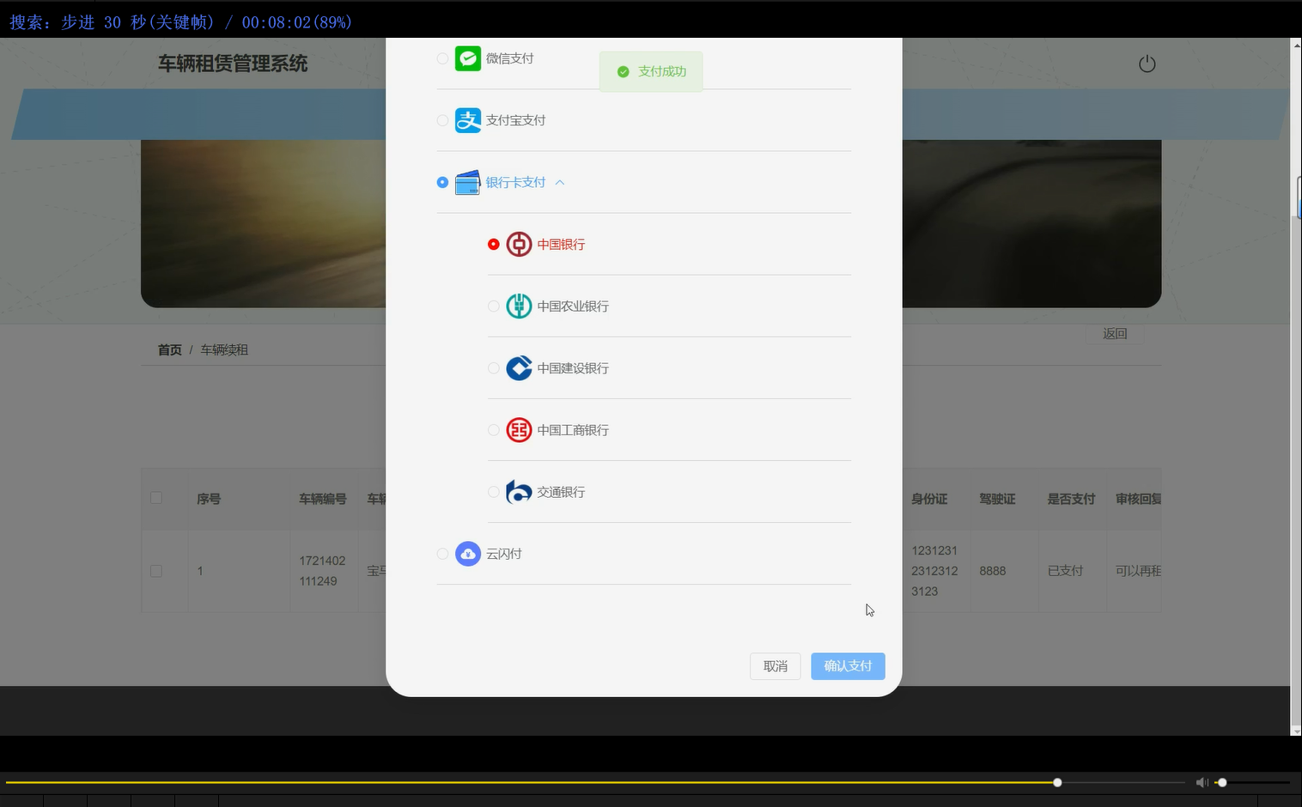The width and height of the screenshot is (1302, 807).
Task: Click the 云闪付 label text
Action: [x=503, y=554]
